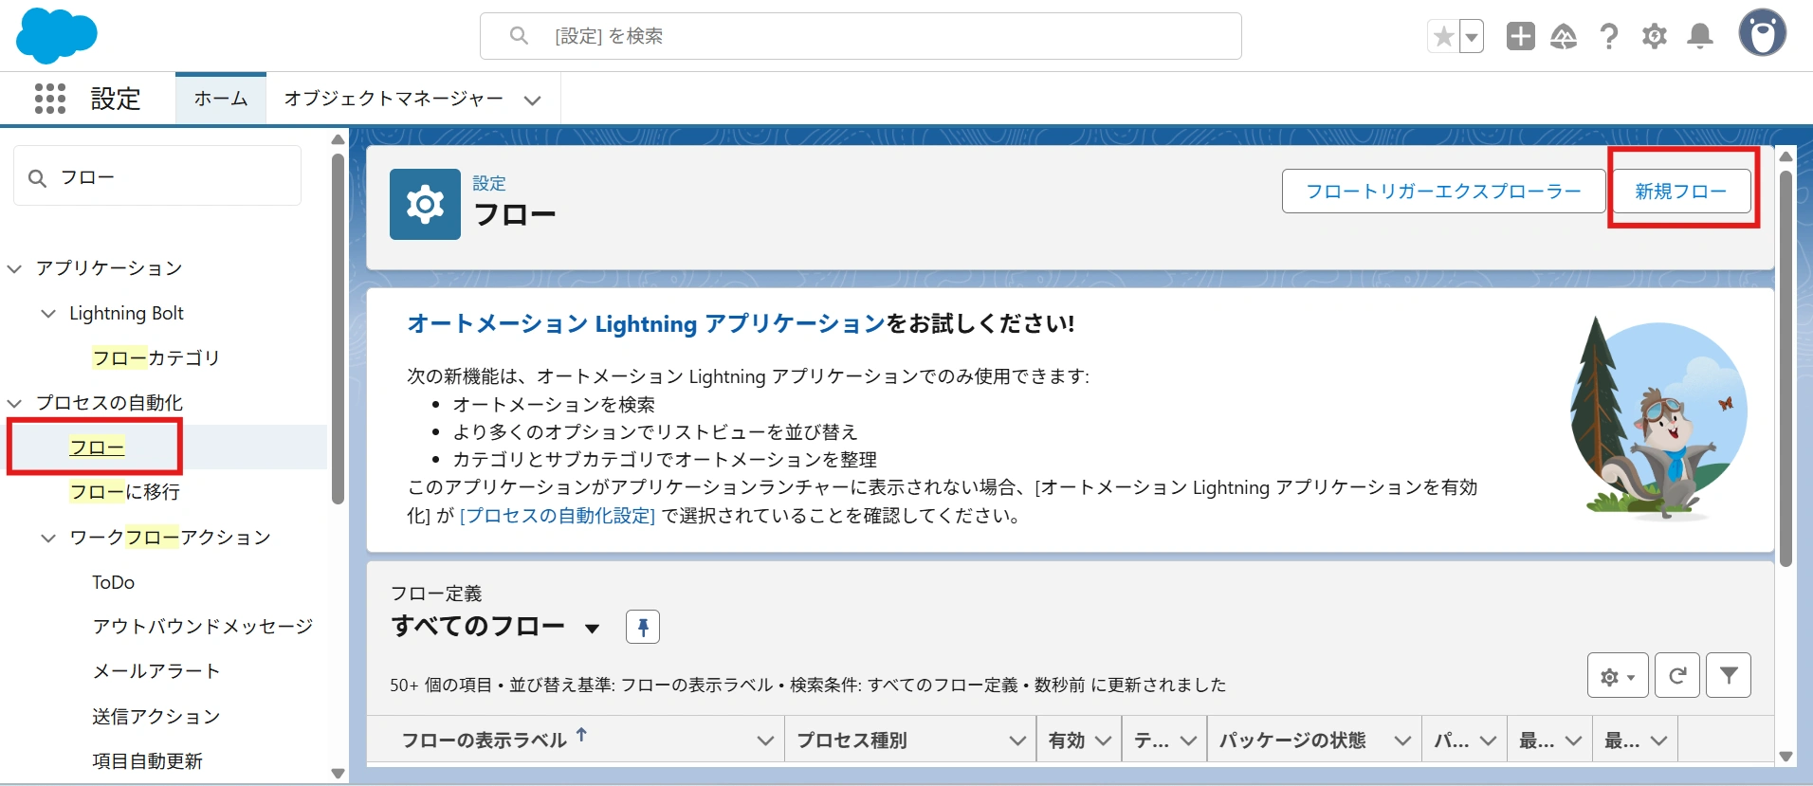This screenshot has width=1813, height=786.
Task: Click the sidebar scrollbar up arrow
Action: point(338,139)
